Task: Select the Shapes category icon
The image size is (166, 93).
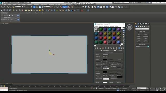Action: 138,26
